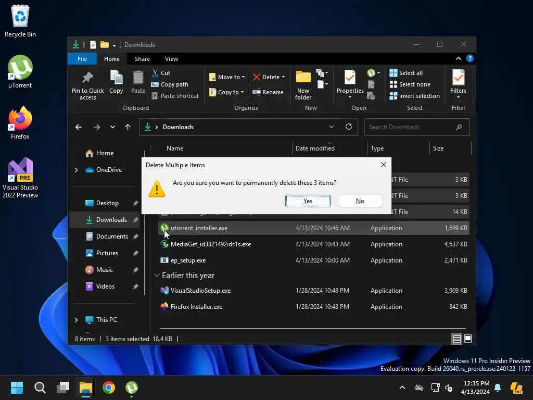This screenshot has width=533, height=400.
Task: Expand the Delete options arrow
Action: (283, 77)
